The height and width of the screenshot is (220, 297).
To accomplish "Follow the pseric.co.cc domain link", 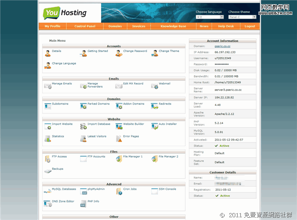I will [x=223, y=46].
